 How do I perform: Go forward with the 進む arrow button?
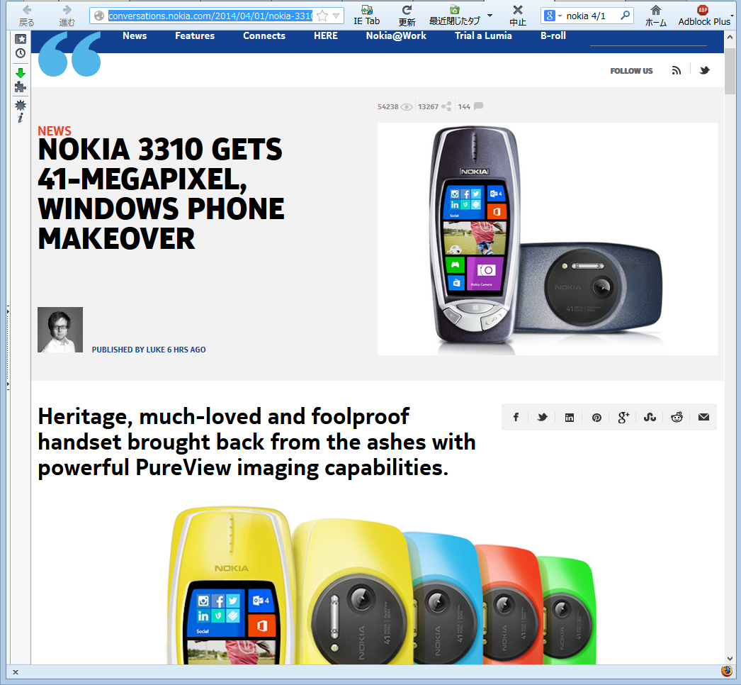point(67,16)
